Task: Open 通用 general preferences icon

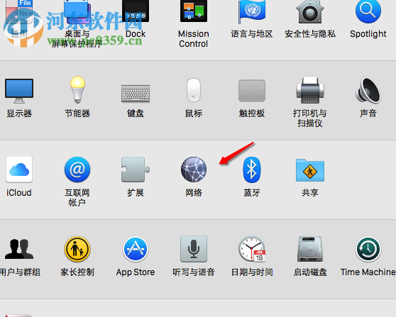Action: tap(19, 11)
